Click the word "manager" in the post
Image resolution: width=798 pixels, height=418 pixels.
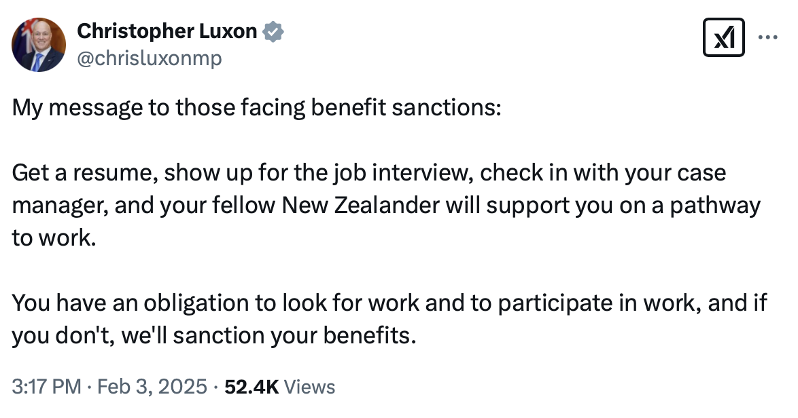coord(57,206)
